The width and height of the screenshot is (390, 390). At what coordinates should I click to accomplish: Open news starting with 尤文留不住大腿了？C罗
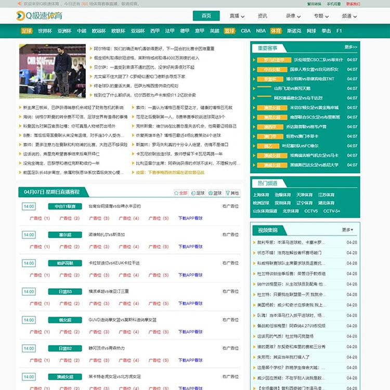[139, 76]
